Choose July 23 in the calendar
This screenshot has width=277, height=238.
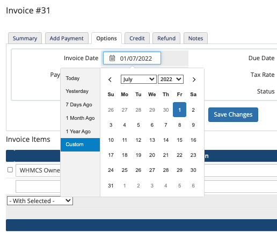pyautogui.click(x=193, y=155)
